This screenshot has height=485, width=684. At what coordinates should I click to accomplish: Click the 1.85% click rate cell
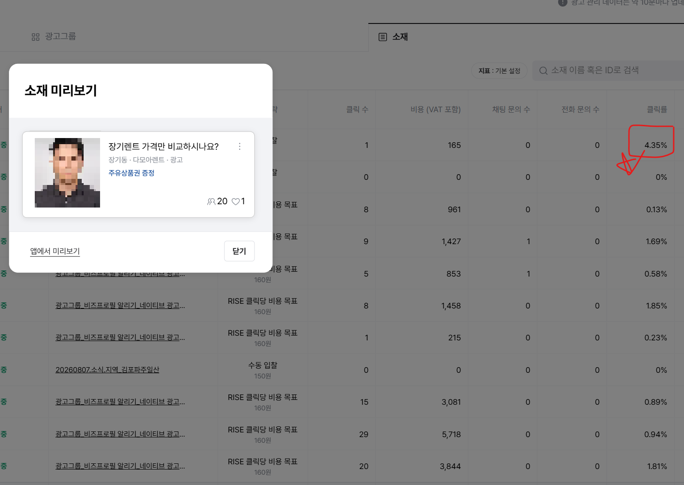click(656, 306)
